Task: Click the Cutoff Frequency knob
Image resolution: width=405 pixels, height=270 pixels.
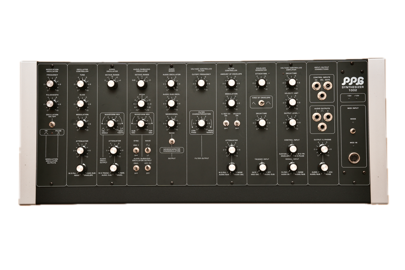Action: pyautogui.click(x=201, y=83)
